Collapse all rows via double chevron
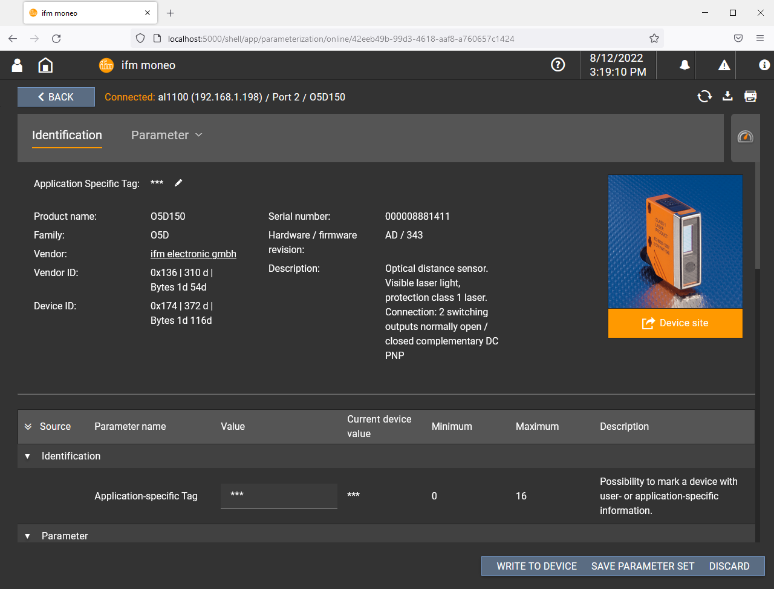774x589 pixels. [x=28, y=427]
